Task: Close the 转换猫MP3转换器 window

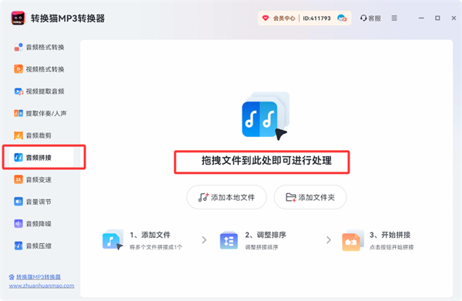Action: pyautogui.click(x=454, y=18)
